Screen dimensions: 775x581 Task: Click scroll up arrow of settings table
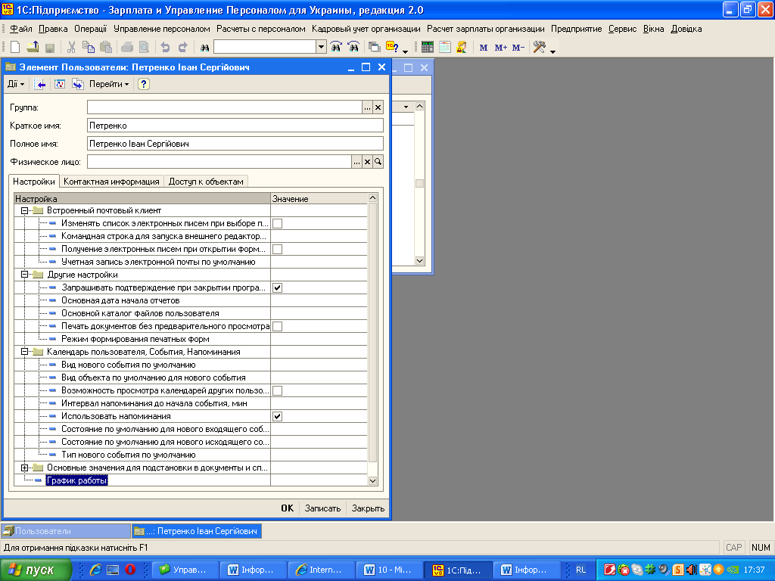372,197
